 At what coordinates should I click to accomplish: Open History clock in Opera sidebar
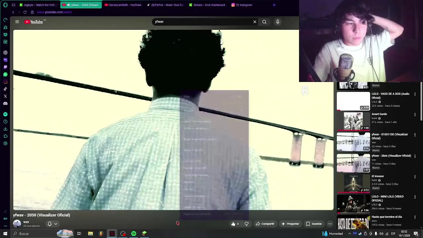(x=5, y=122)
